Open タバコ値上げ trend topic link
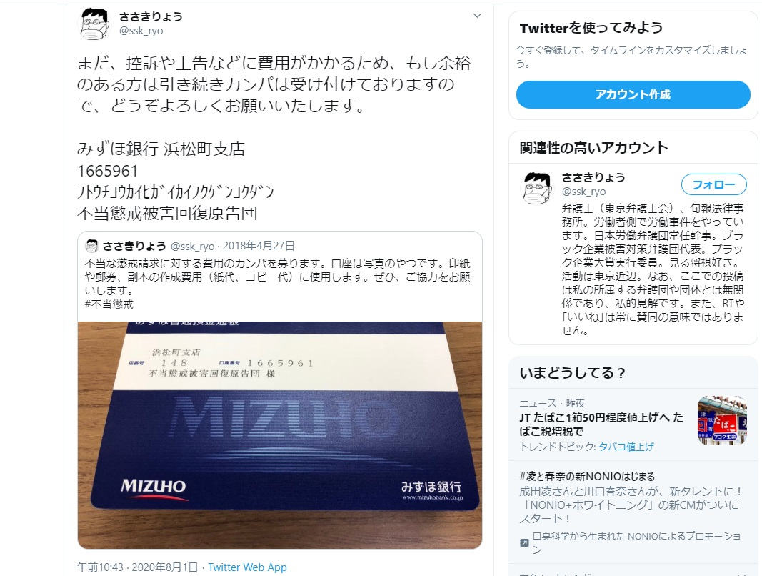The height and width of the screenshot is (576, 762). click(626, 447)
